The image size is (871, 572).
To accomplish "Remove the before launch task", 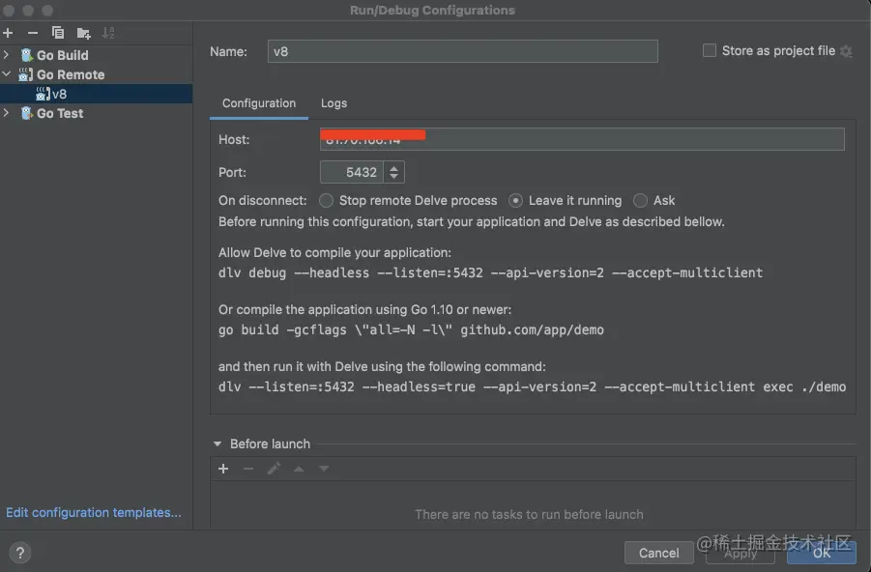I will [x=248, y=469].
